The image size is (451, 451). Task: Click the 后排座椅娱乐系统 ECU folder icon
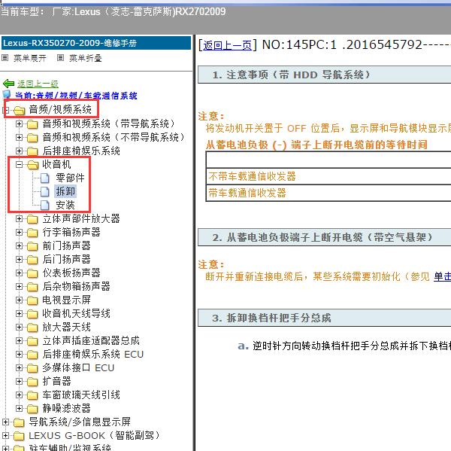click(x=32, y=355)
